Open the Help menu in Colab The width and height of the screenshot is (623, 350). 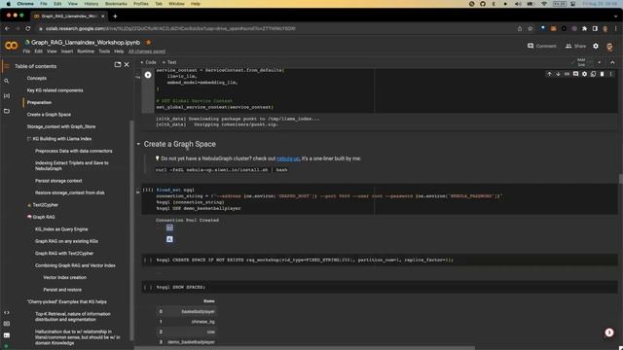pos(119,52)
